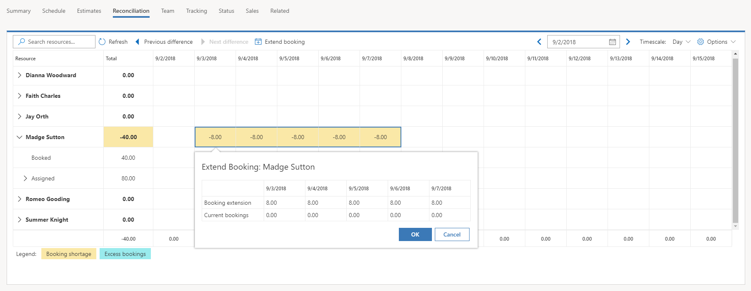This screenshot has height=291, width=751.
Task: Click the Previous difference arrow icon
Action: 138,42
